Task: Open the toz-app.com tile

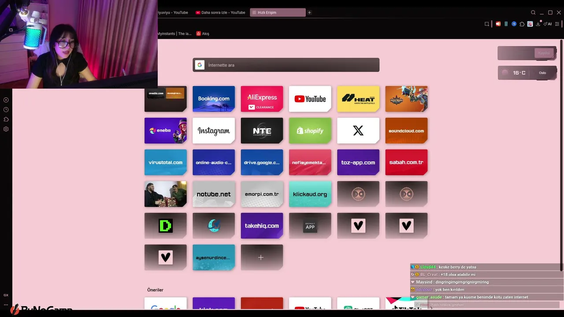Action: pos(358,162)
